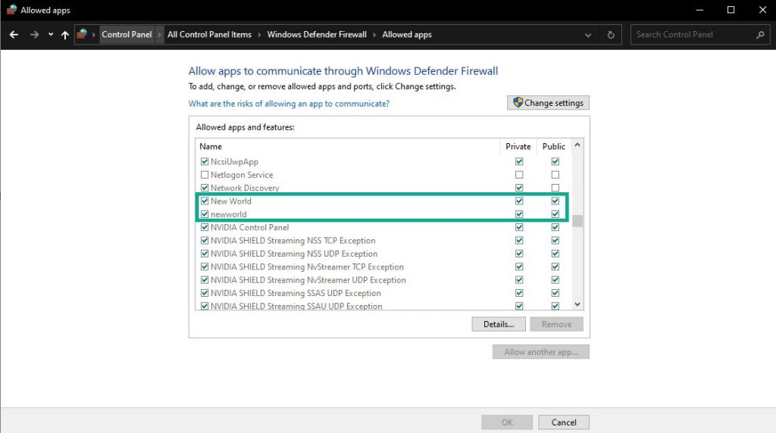This screenshot has height=433, width=776.
Task: Open the recent locations dropdown arrow
Action: tap(51, 35)
